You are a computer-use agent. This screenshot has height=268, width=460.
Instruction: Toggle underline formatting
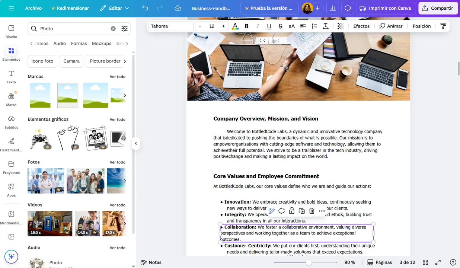(269, 26)
